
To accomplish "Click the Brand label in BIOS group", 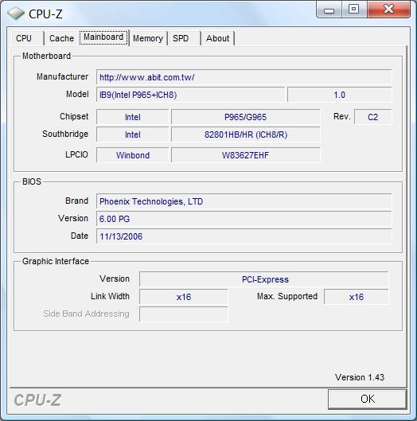I will click(76, 201).
